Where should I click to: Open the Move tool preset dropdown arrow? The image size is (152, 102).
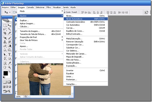click(10, 12)
